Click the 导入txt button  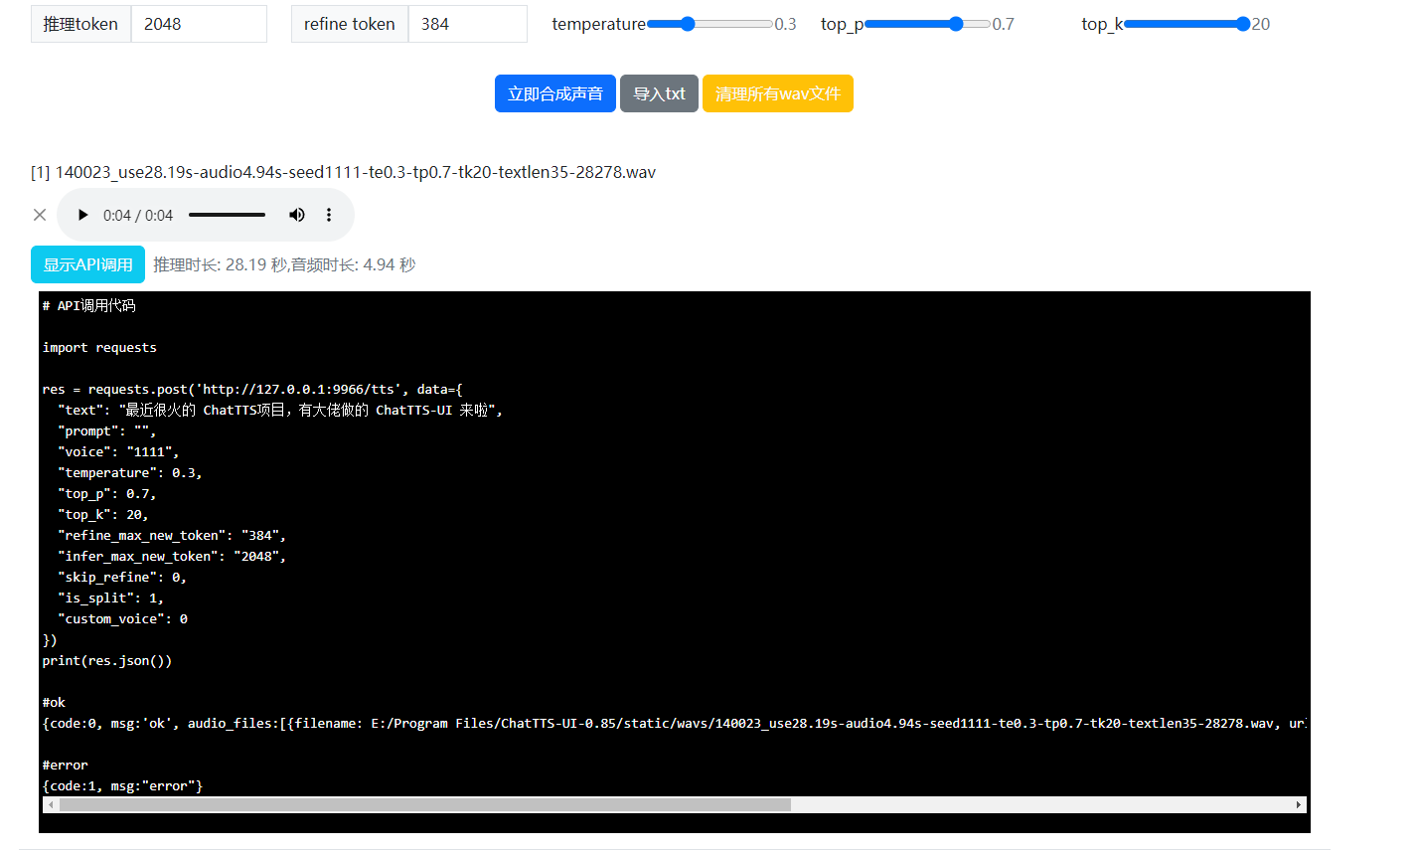[x=659, y=93]
